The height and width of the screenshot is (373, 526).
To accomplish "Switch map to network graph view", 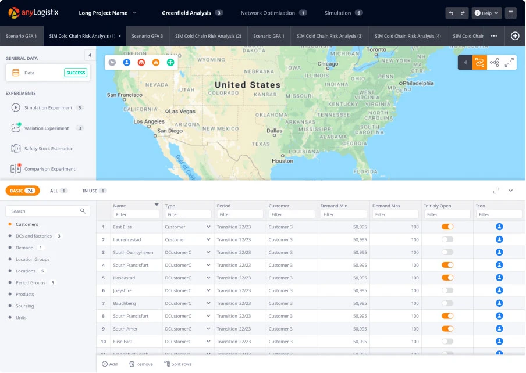I will pos(493,61).
